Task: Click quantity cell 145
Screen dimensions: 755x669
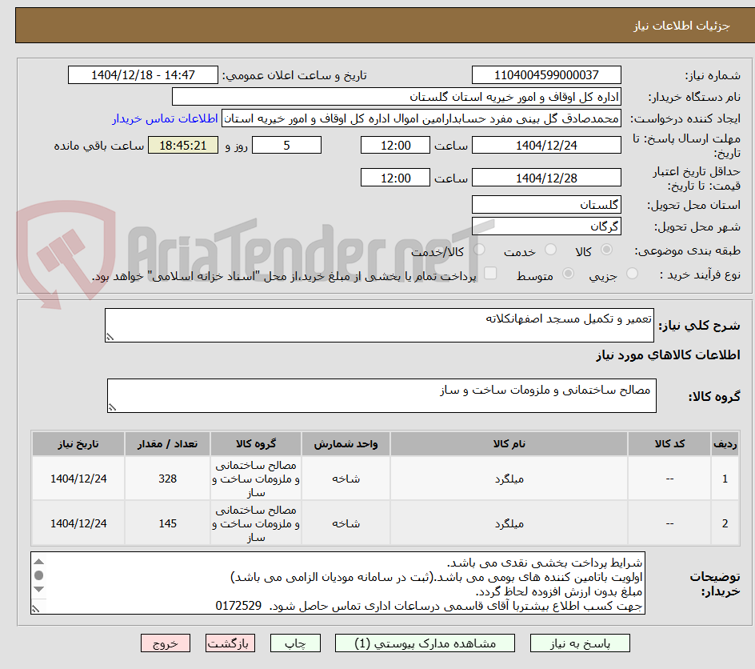Action: 168,523
